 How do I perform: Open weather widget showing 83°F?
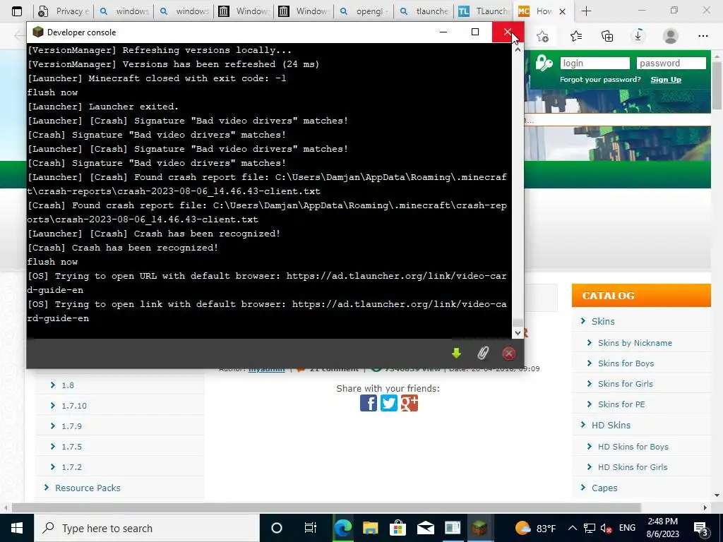pyautogui.click(x=535, y=528)
